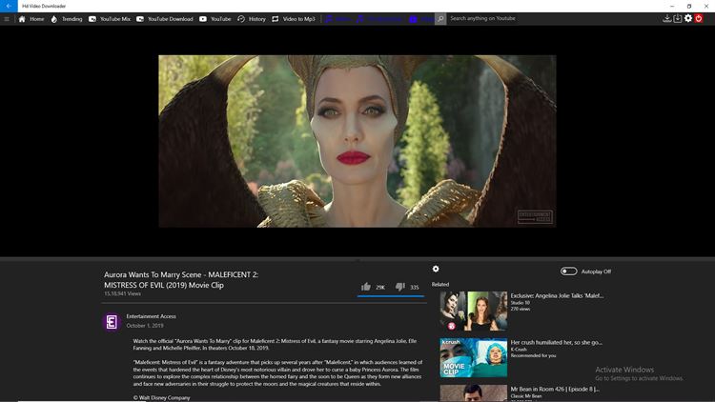Screen dimensions: 715x402
Task: Click the Aurora Wants To Marry Scene title
Action: (181, 280)
